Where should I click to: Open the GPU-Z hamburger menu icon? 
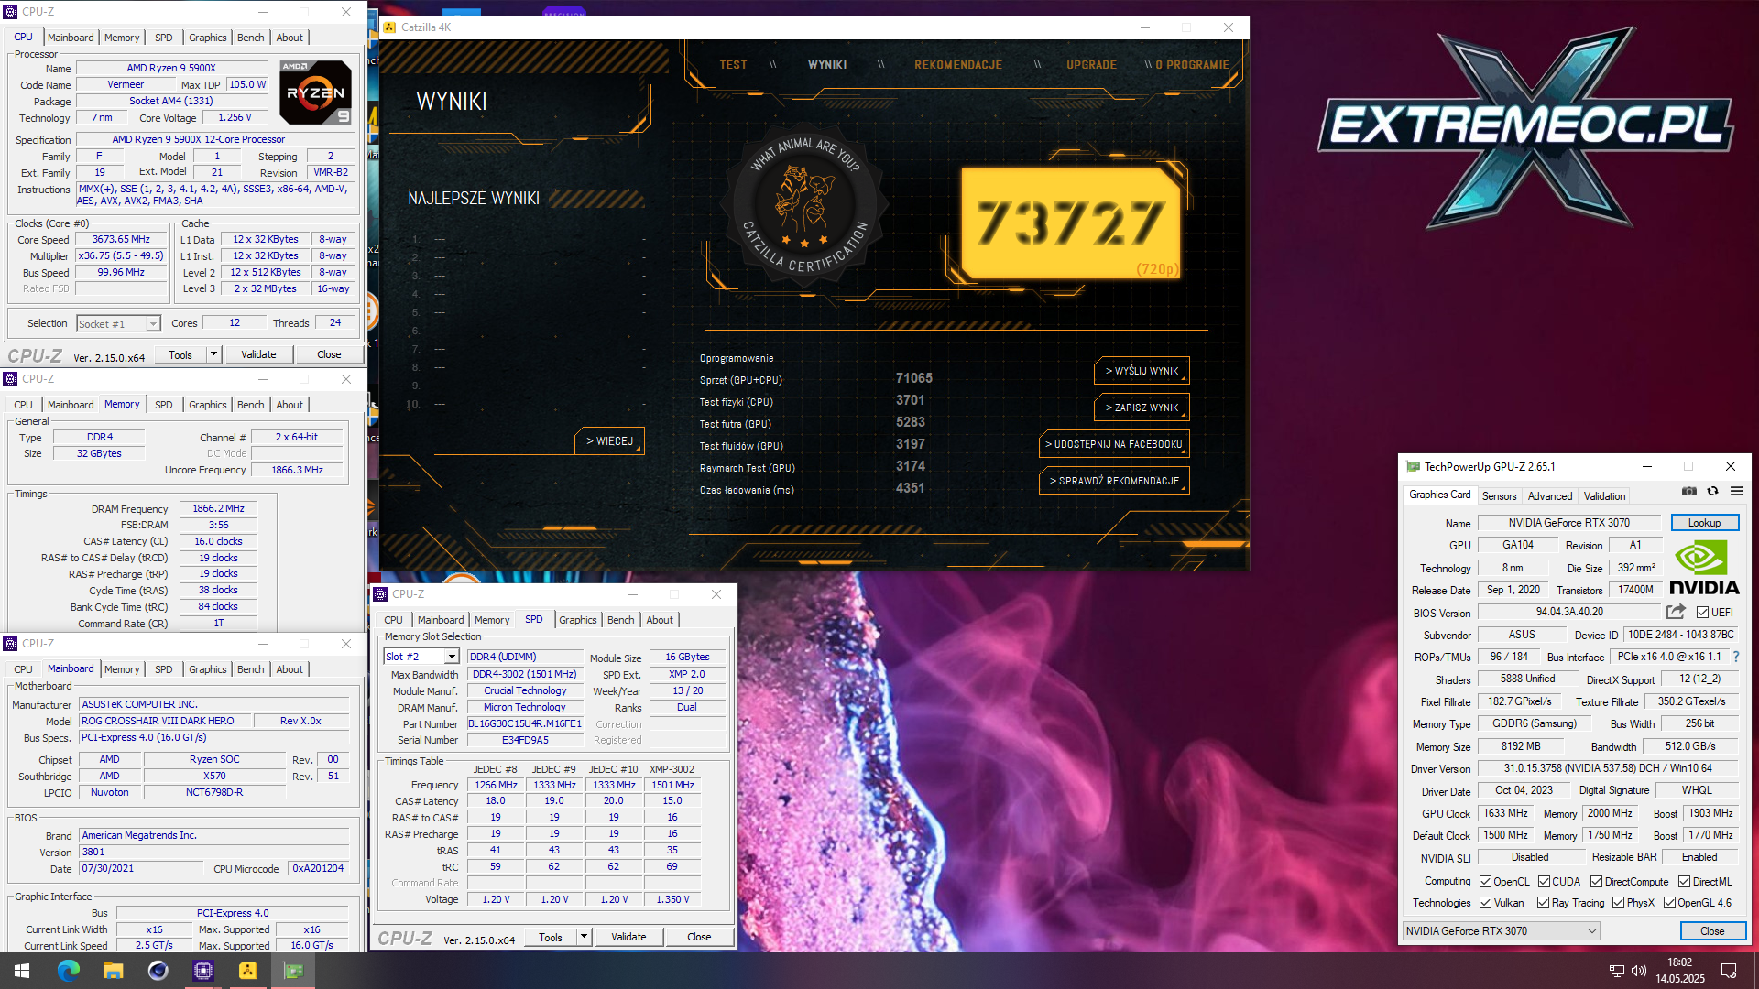point(1736,492)
